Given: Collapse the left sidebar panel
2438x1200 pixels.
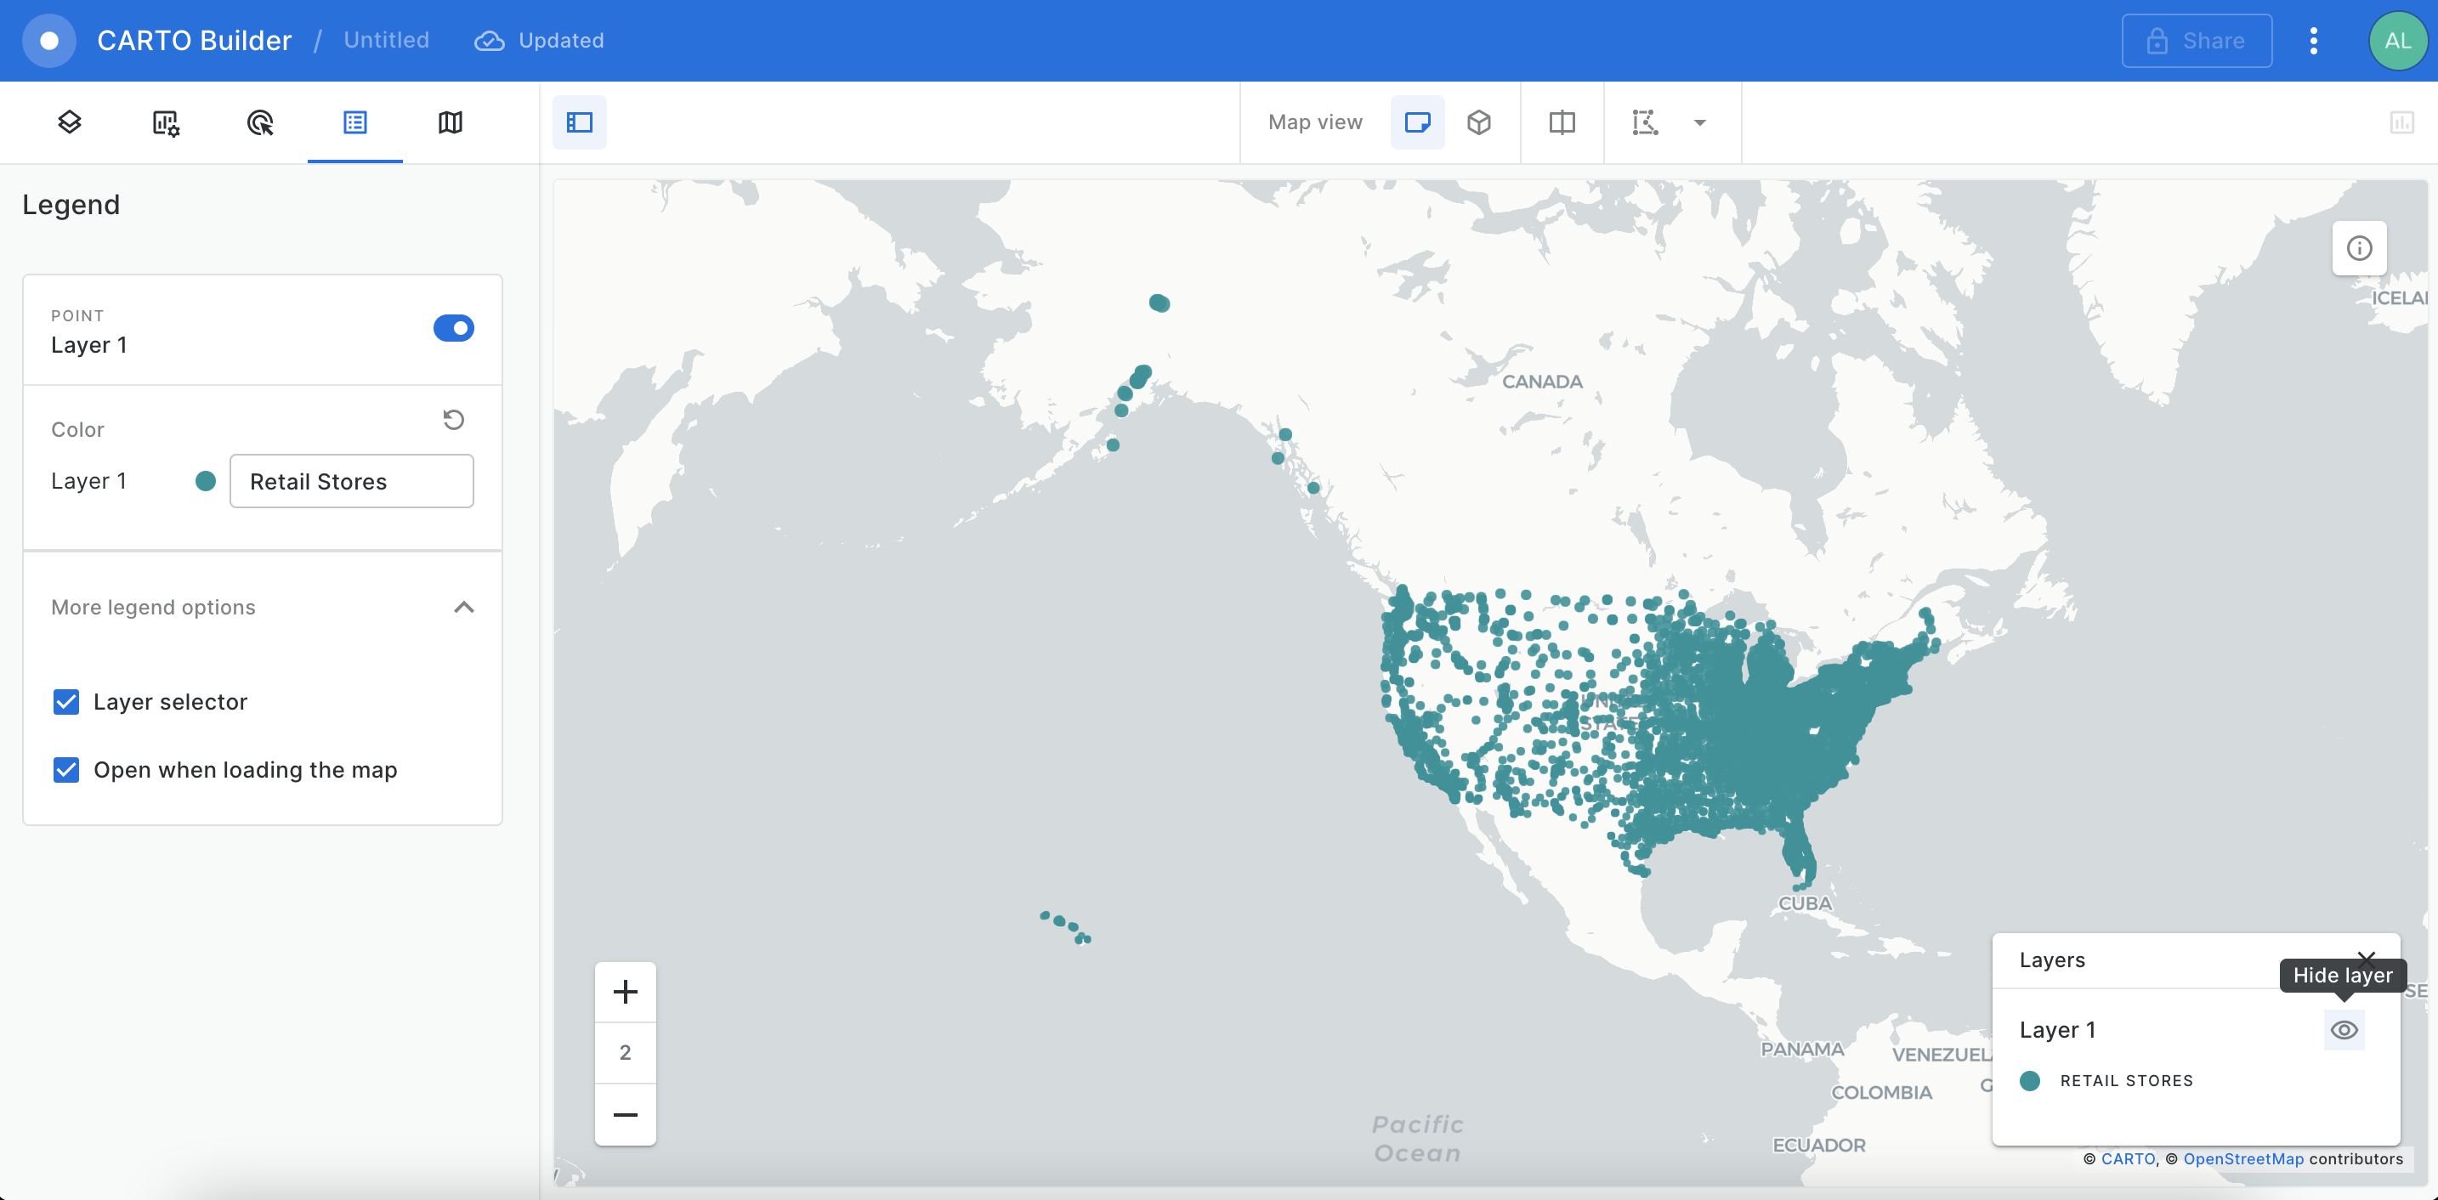Looking at the screenshot, I should [579, 122].
